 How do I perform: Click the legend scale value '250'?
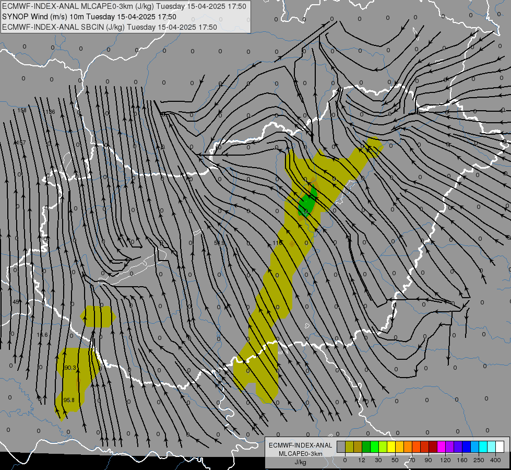coord(479,460)
